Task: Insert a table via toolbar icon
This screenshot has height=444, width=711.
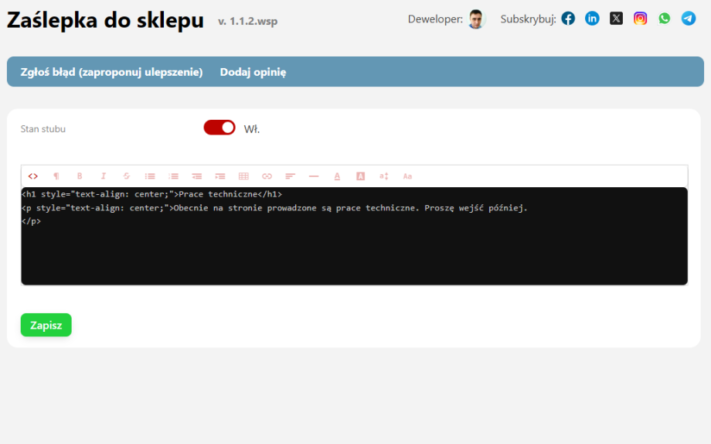Action: (243, 176)
